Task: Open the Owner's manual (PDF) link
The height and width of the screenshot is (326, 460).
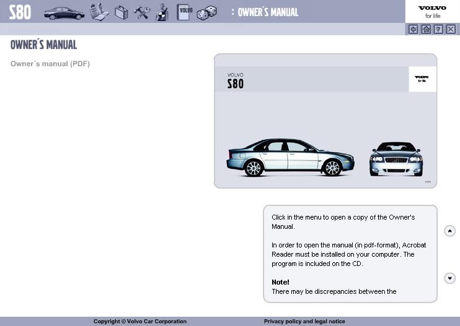Action: pos(50,64)
